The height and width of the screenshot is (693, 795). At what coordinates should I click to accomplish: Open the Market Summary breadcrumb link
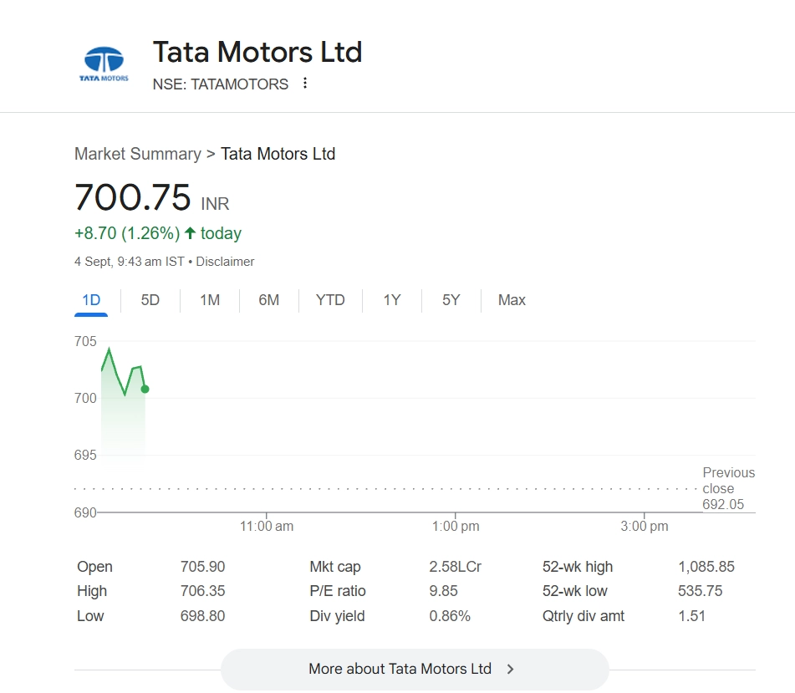point(138,154)
